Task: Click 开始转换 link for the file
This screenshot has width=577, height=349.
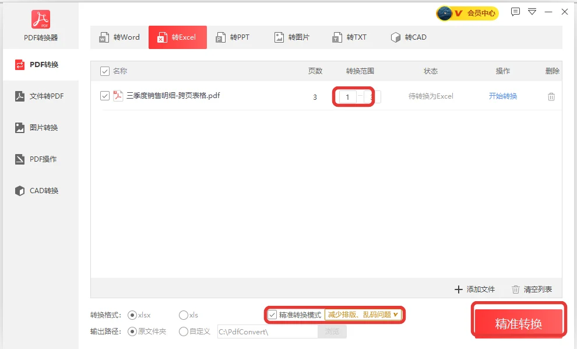Action: (x=502, y=96)
